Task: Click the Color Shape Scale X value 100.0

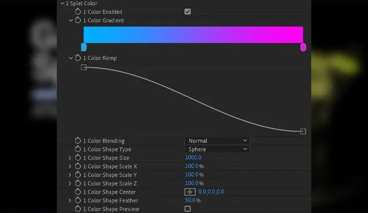Action: tap(192, 166)
